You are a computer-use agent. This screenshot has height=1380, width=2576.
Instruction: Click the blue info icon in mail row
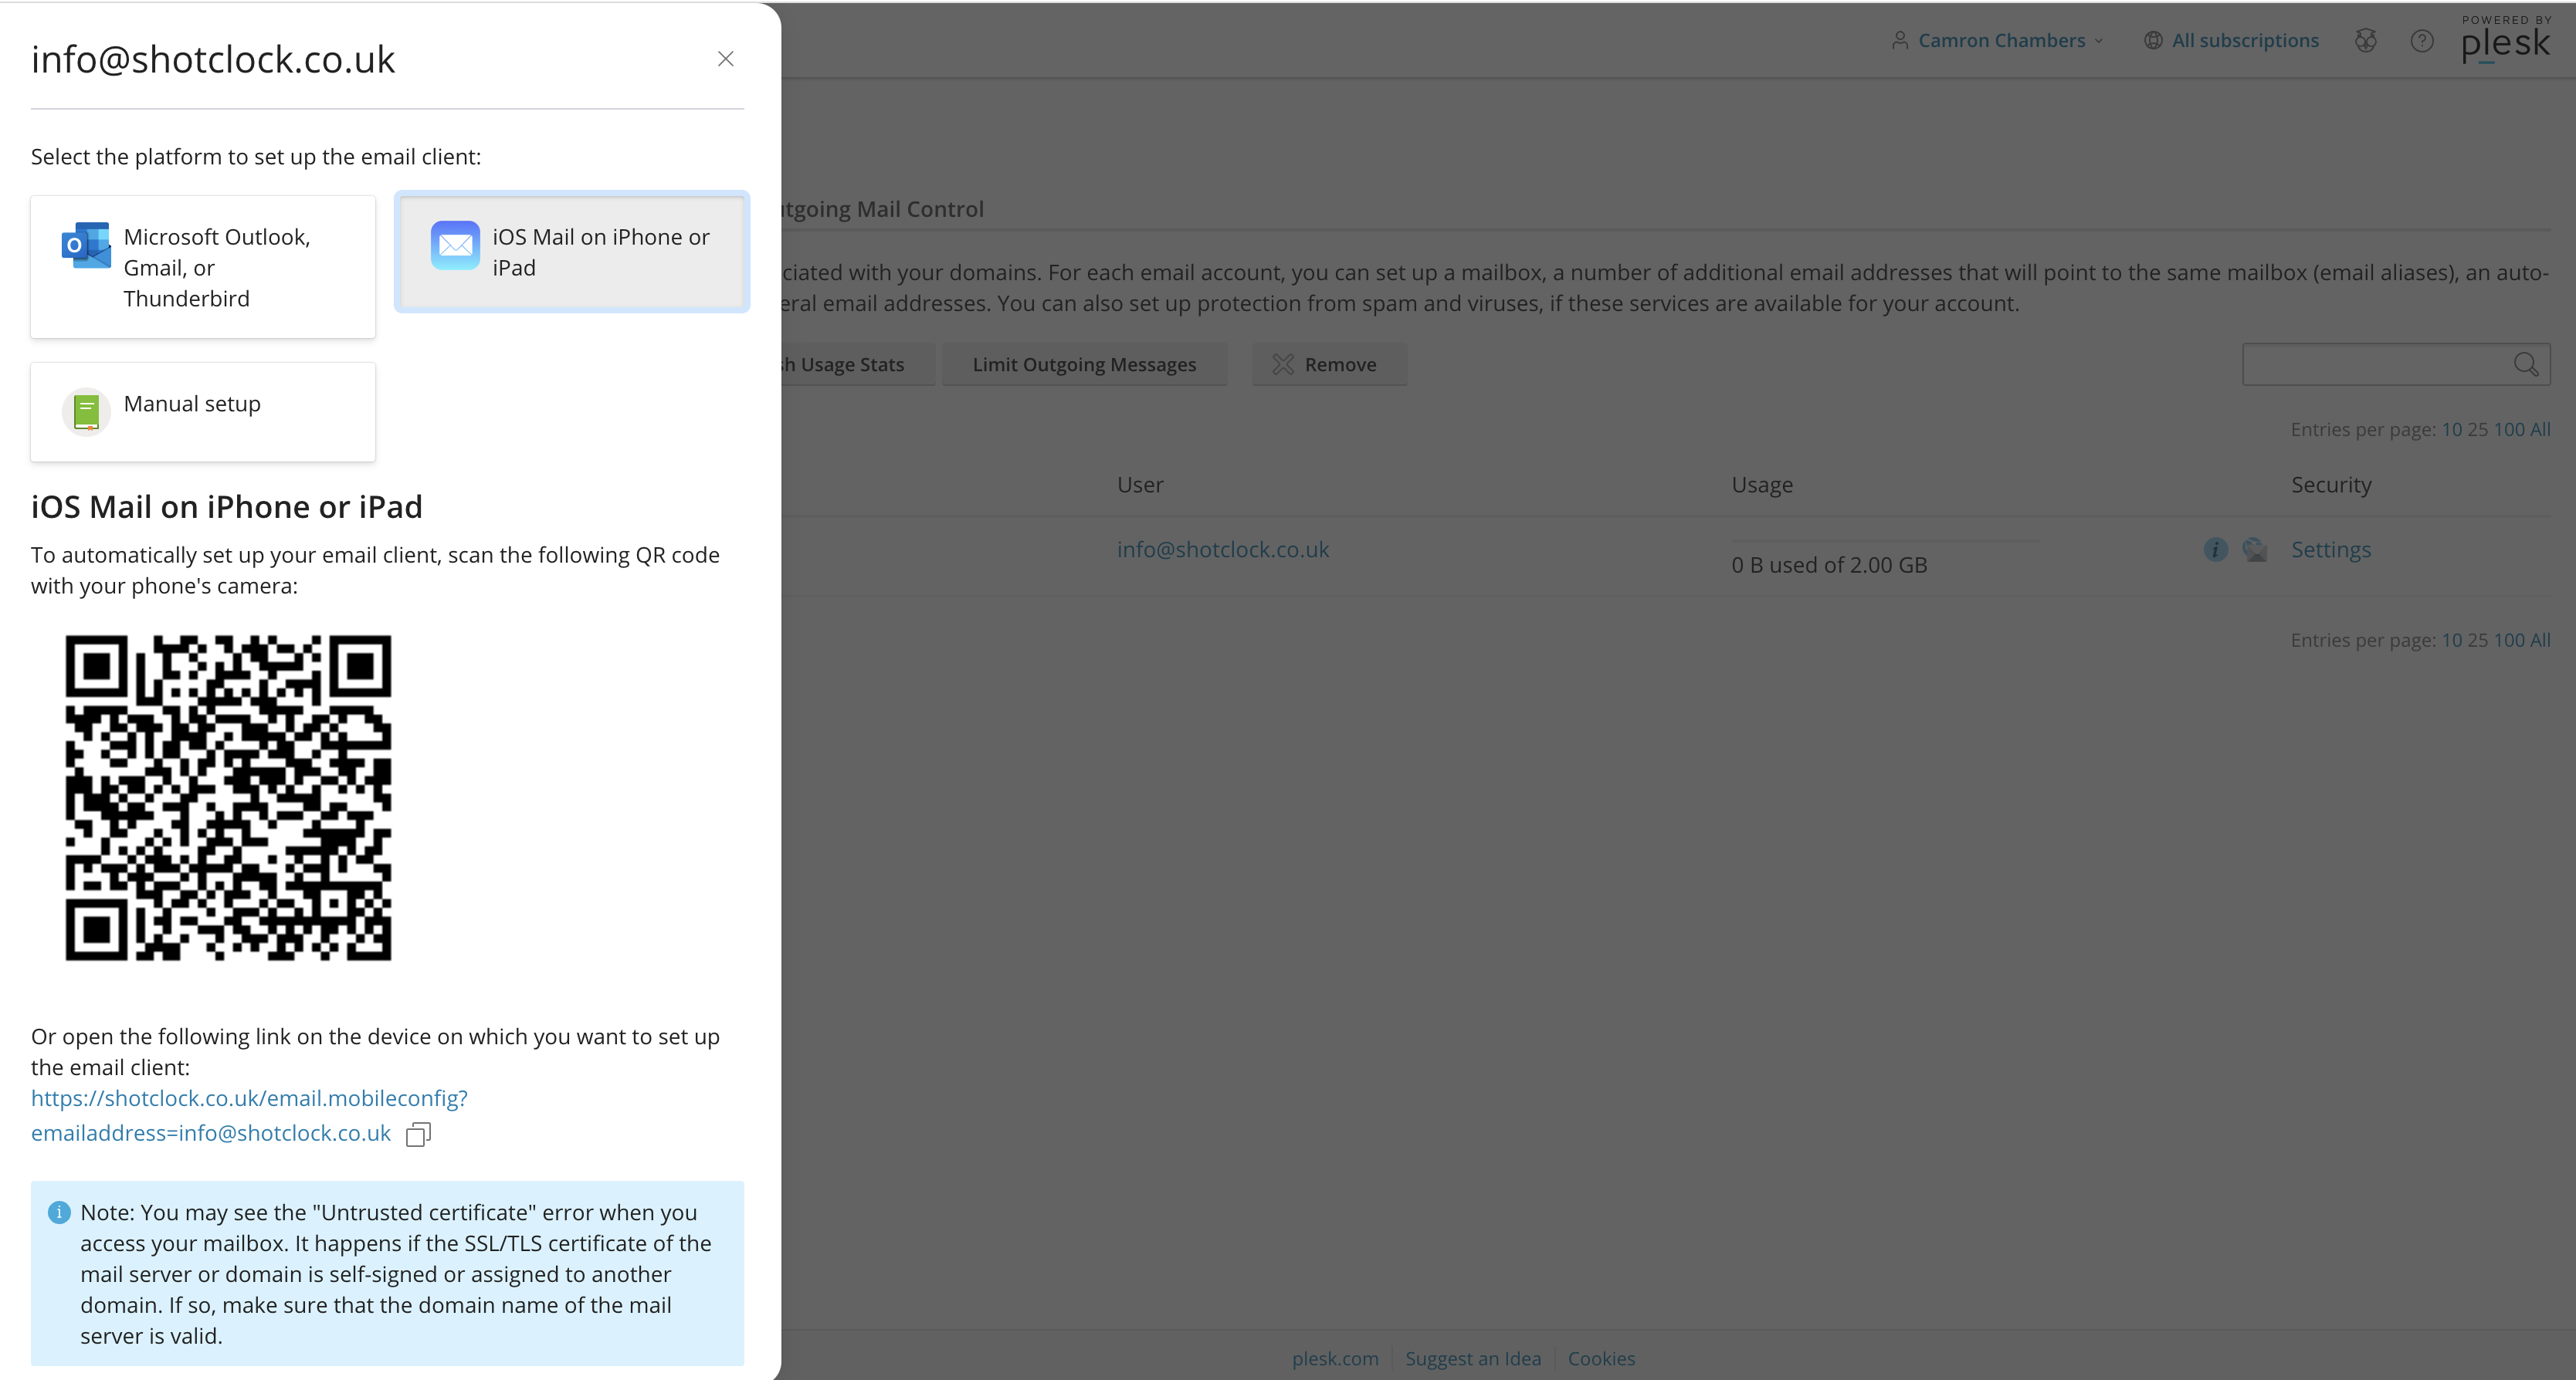tap(2215, 550)
